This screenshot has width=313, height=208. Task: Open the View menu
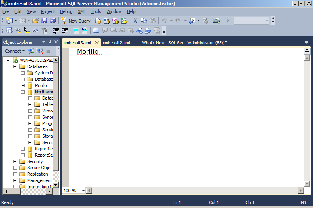(31, 11)
